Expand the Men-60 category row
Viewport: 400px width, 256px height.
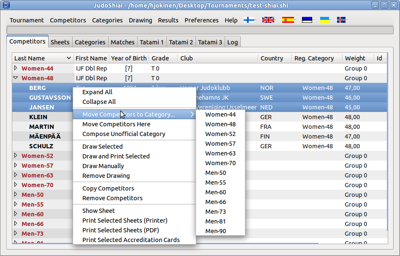16,214
